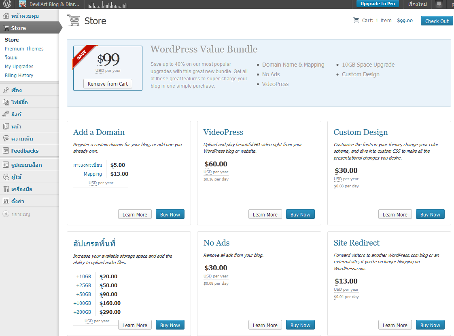
Task: Click the Tools icon in sidebar
Action: [6, 189]
